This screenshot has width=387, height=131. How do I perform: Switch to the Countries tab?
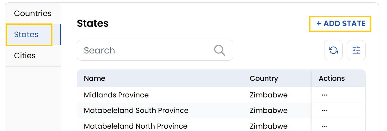pyautogui.click(x=33, y=13)
